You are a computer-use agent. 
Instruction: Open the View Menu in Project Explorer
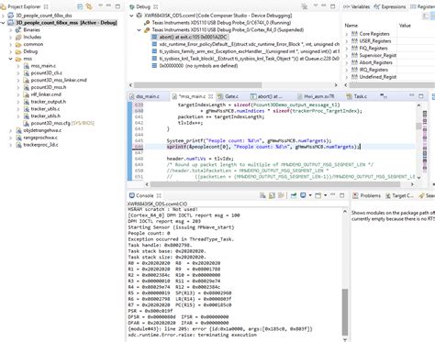point(100,6)
